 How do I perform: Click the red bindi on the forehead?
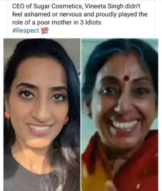click(x=126, y=78)
